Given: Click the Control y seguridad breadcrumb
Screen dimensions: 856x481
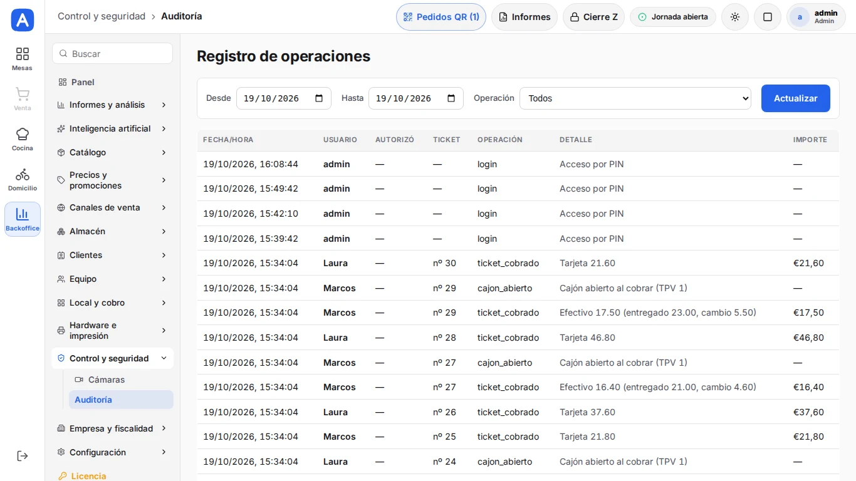Looking at the screenshot, I should coord(102,16).
